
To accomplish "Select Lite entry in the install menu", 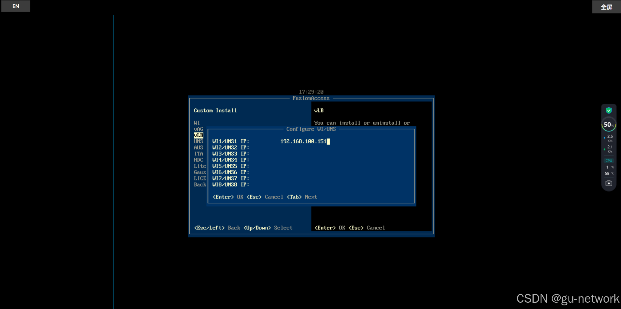I will [x=200, y=166].
